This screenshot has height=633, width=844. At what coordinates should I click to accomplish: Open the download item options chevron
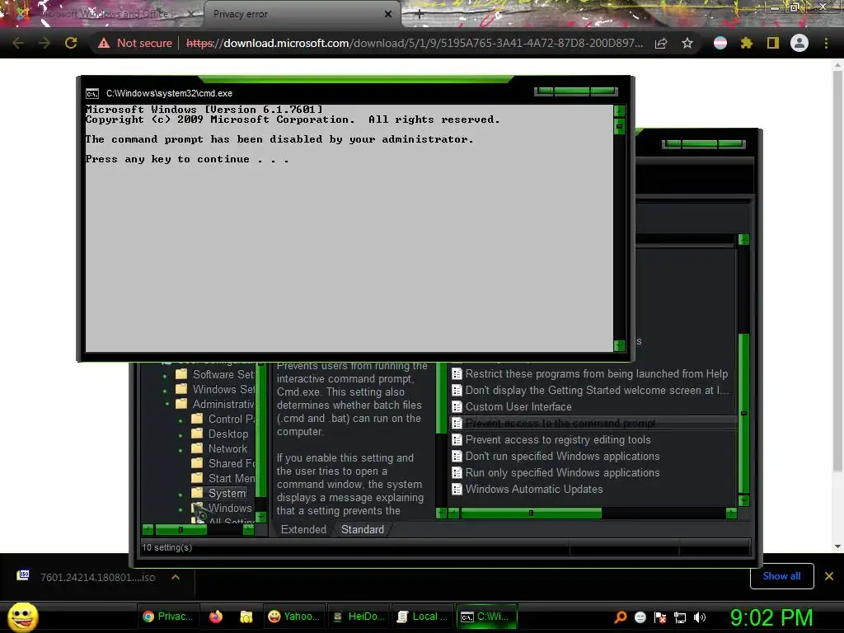tap(175, 577)
